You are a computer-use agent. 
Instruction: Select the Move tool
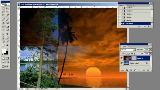click(x=7, y=8)
